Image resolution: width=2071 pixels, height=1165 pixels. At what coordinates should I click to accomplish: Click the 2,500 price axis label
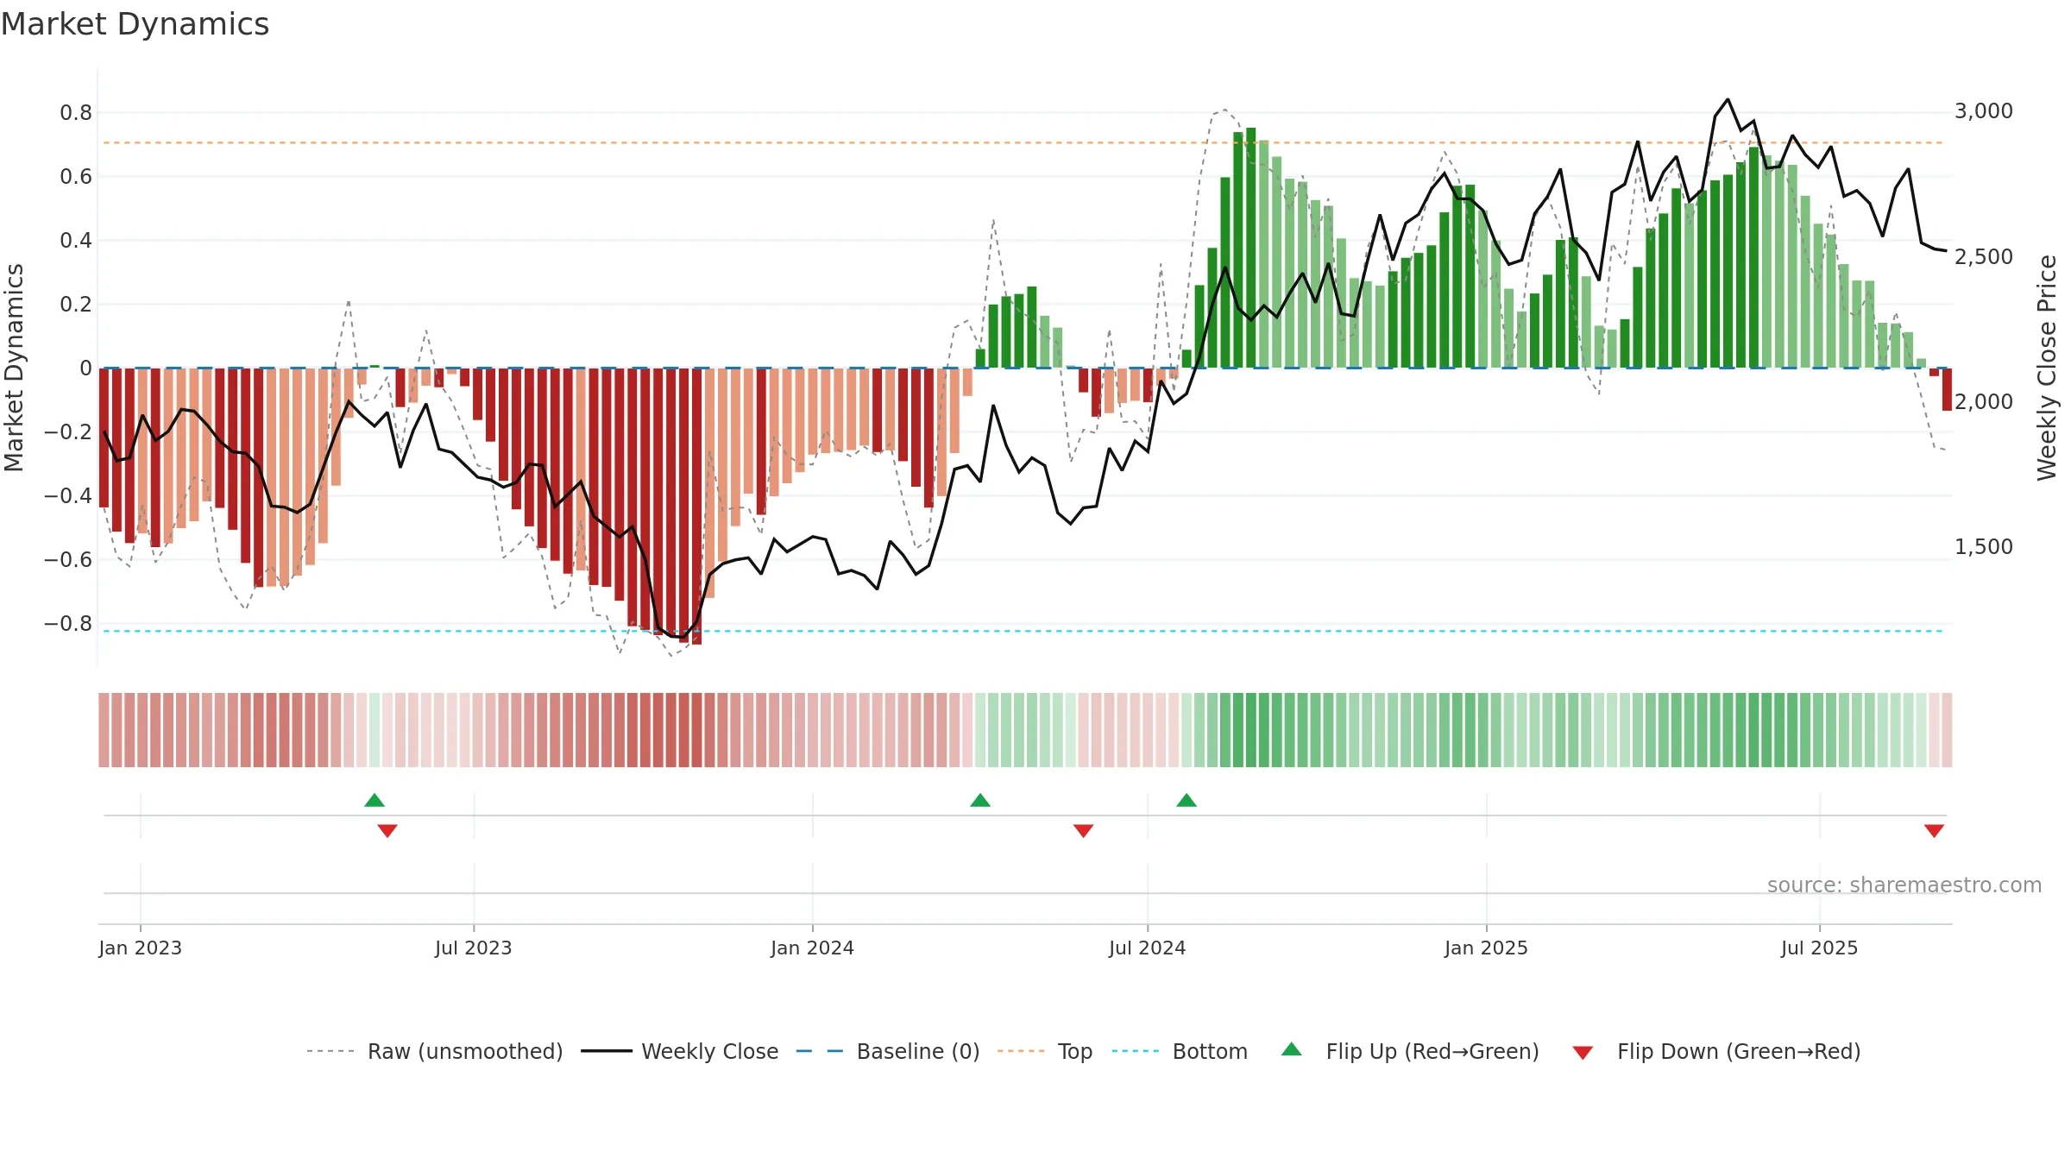(x=1984, y=256)
